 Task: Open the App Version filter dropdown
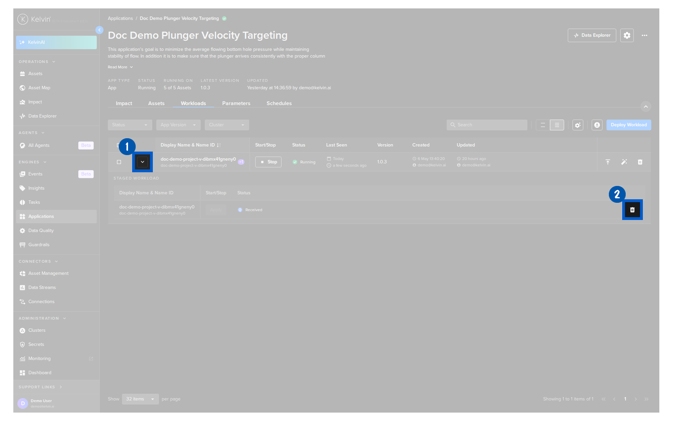pyautogui.click(x=178, y=125)
